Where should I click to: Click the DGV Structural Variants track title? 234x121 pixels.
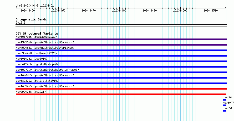point(37,34)
